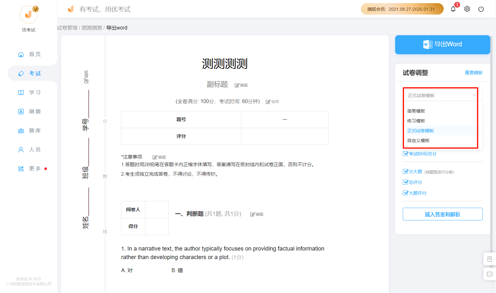The width and height of the screenshot is (496, 293).
Task: Click the power logout icon
Action: pyautogui.click(x=481, y=9)
